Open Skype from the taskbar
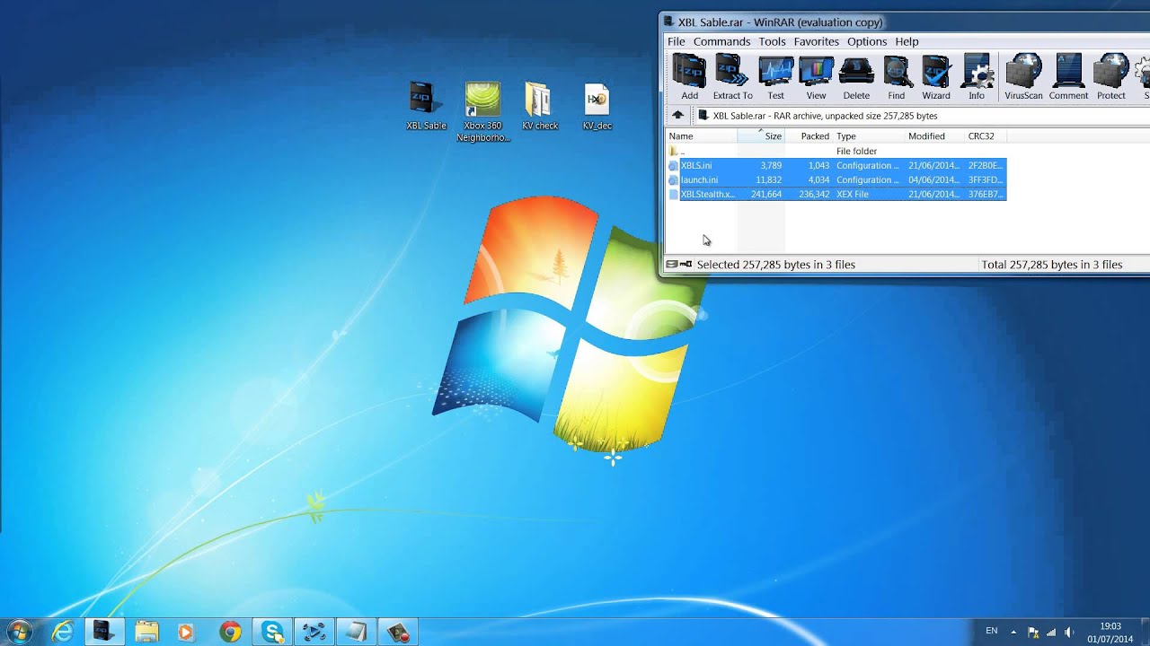1150x646 pixels. (272, 632)
